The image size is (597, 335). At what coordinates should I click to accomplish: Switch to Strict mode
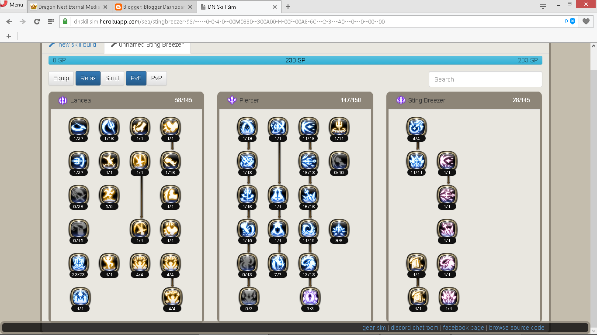click(x=112, y=78)
